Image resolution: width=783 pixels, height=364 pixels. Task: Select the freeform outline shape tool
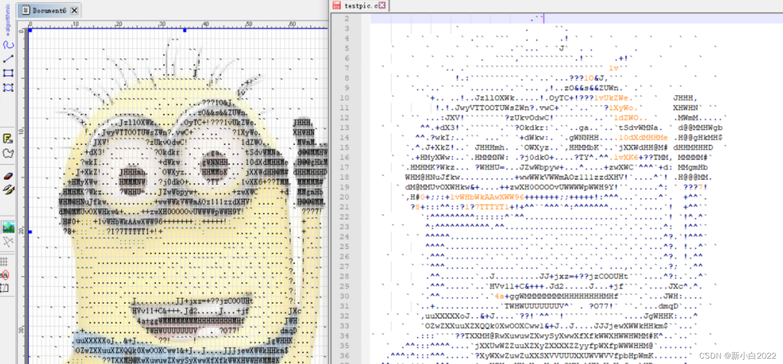pos(8,153)
